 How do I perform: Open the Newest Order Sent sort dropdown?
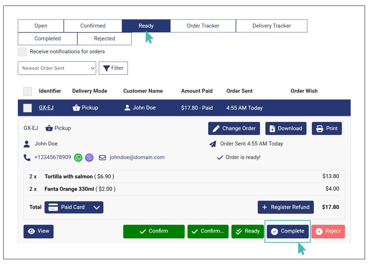(x=57, y=68)
